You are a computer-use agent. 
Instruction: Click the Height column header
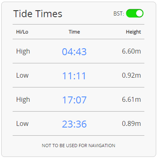pos(133,32)
